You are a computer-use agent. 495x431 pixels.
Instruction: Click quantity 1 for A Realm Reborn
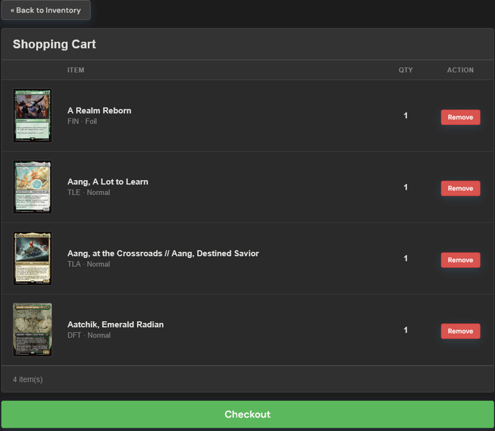pyautogui.click(x=406, y=116)
